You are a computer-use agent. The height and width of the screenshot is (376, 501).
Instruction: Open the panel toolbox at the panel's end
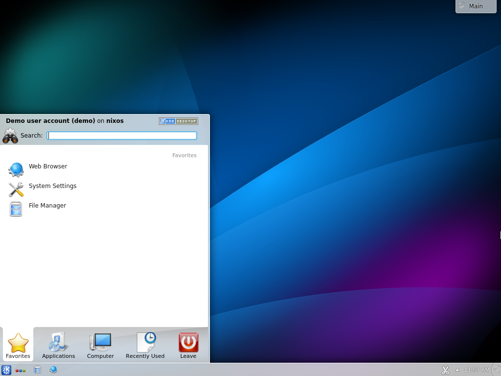coord(498,370)
